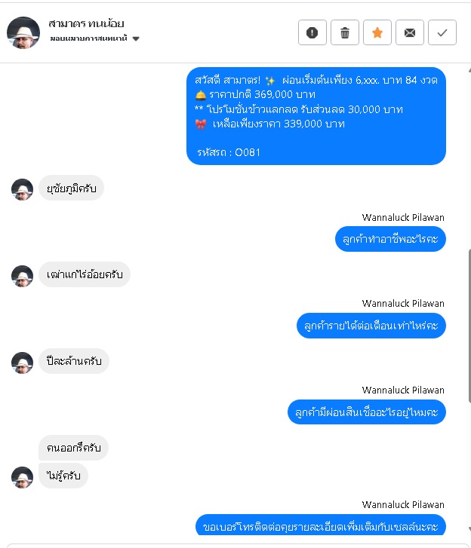Open the assign conversation dropdown arrow
The width and height of the screenshot is (471, 548).
click(136, 38)
